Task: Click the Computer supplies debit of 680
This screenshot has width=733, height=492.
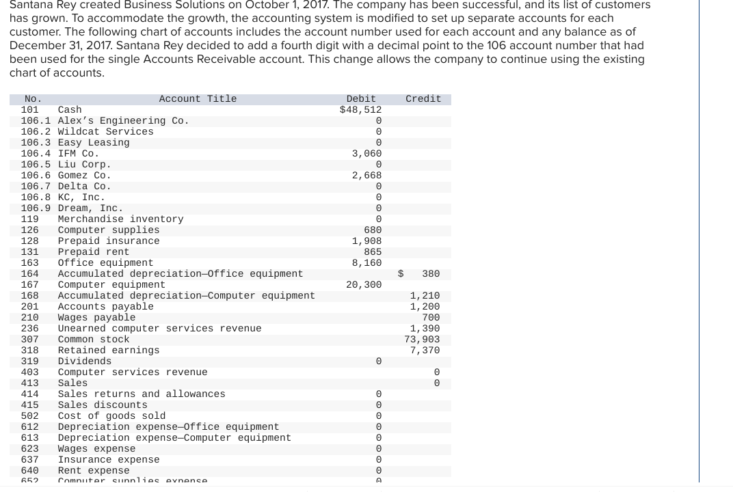Action: pyautogui.click(x=373, y=230)
